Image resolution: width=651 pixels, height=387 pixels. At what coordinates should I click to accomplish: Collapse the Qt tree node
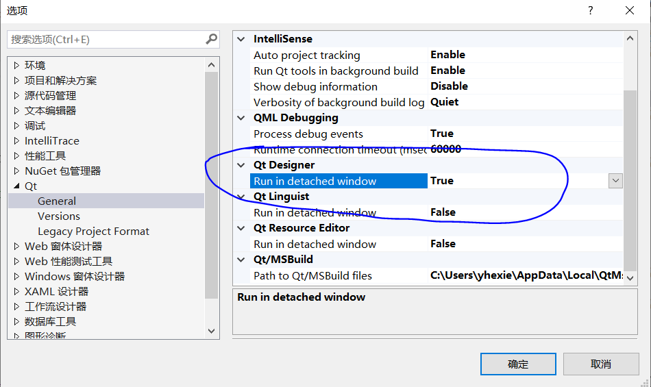(x=17, y=186)
